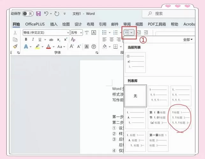The width and height of the screenshot is (205, 159).
Task: Open the 全部 filter dropdown
Action: coord(188,39)
